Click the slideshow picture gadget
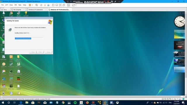 [179, 34]
